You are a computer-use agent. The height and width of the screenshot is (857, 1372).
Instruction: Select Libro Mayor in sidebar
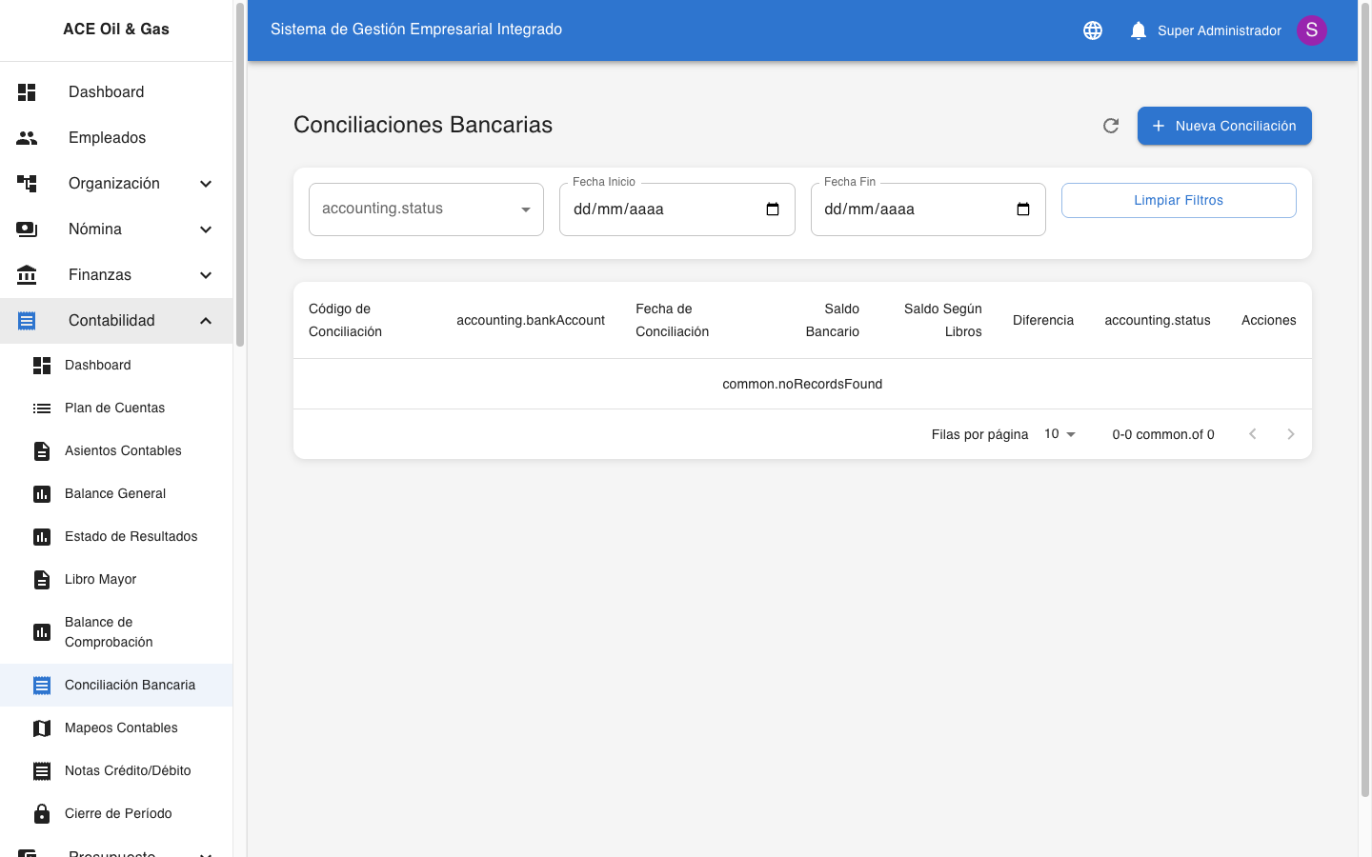pyautogui.click(x=100, y=579)
